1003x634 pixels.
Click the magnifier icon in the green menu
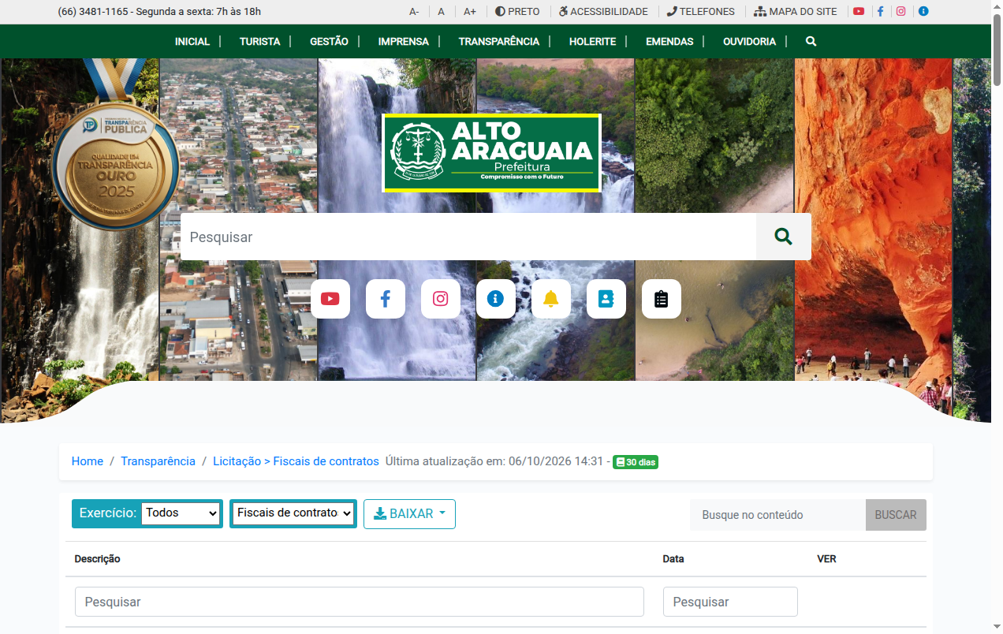[x=811, y=42]
